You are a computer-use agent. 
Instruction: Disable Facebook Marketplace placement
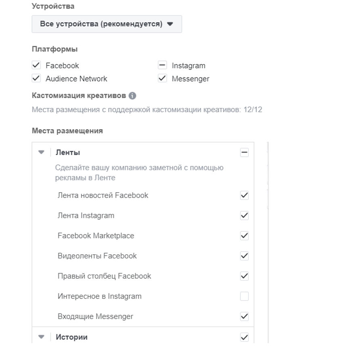click(x=244, y=236)
